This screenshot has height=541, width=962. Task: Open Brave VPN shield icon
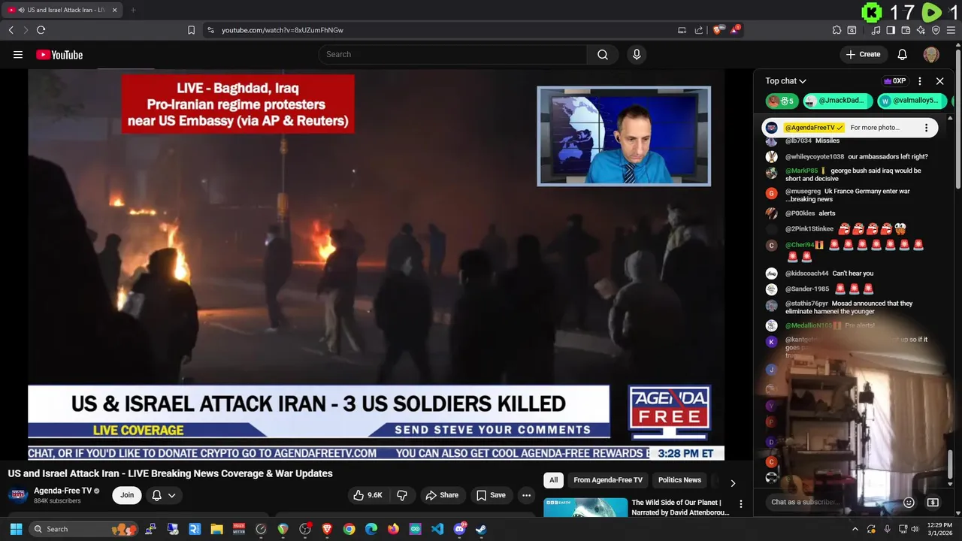(936, 30)
